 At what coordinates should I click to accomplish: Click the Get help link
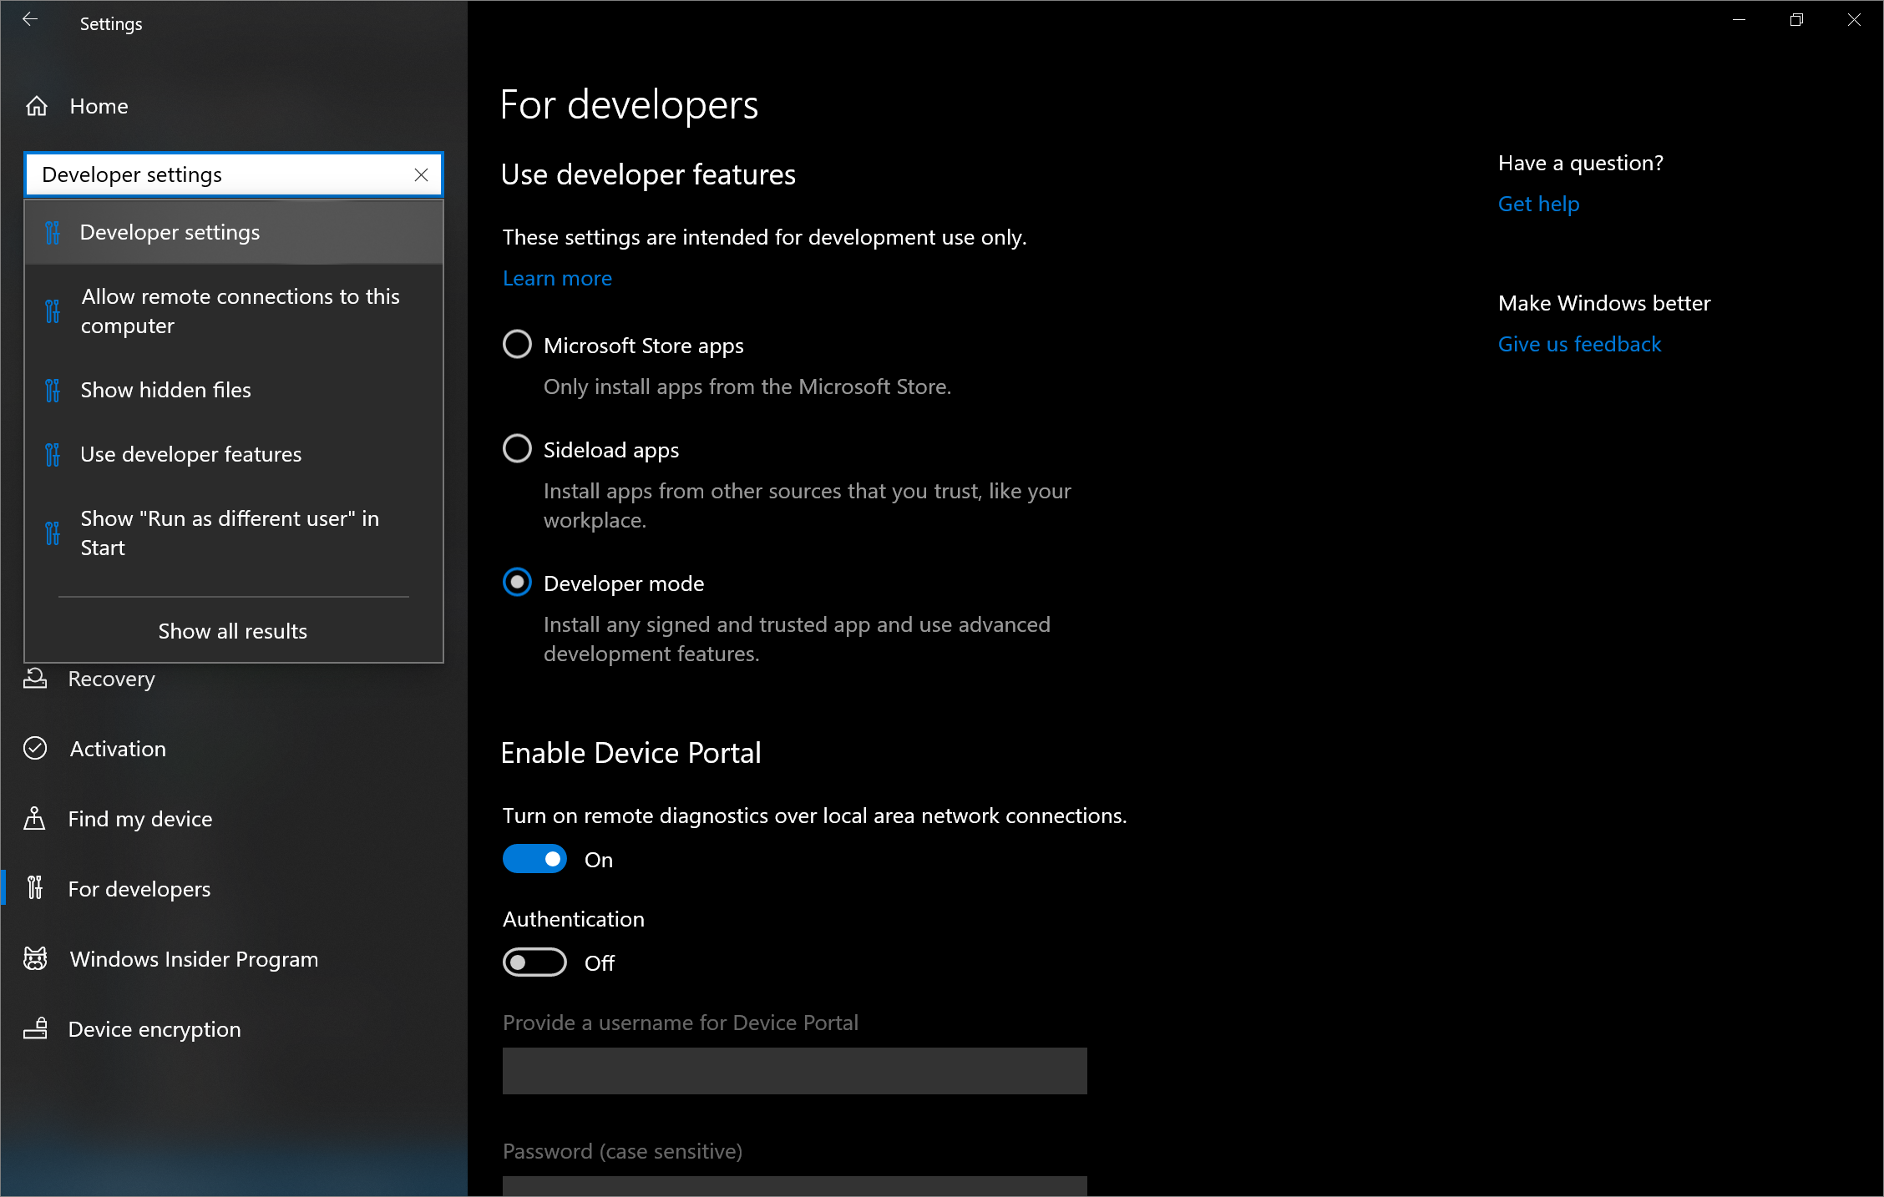[1539, 203]
